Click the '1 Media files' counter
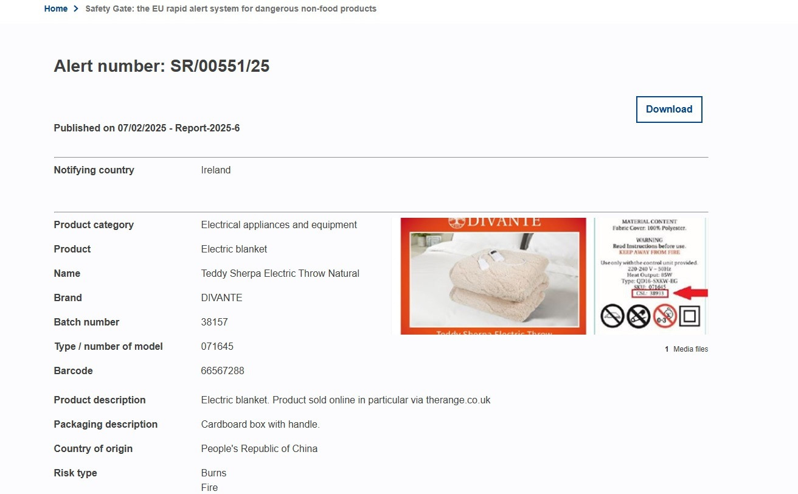The image size is (798, 494). point(686,349)
